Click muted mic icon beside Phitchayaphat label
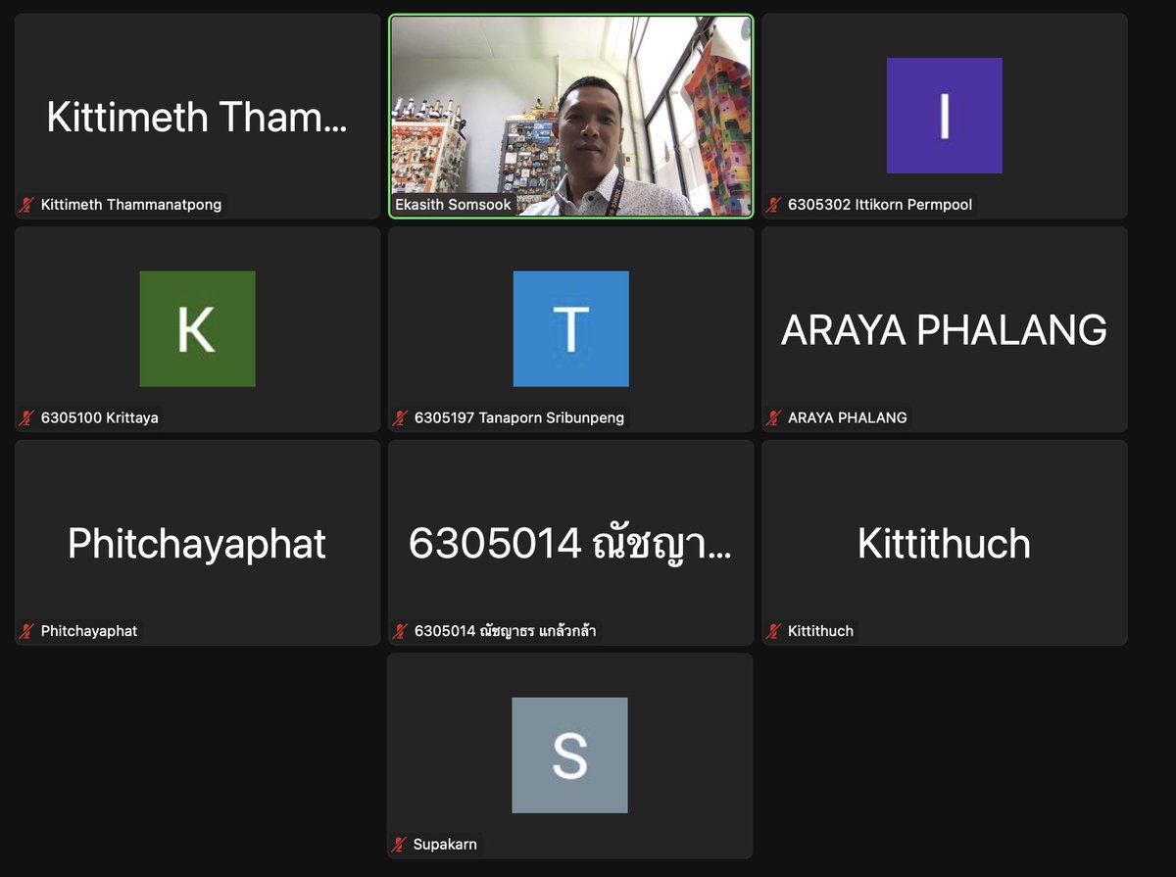This screenshot has height=877, width=1176. point(27,631)
